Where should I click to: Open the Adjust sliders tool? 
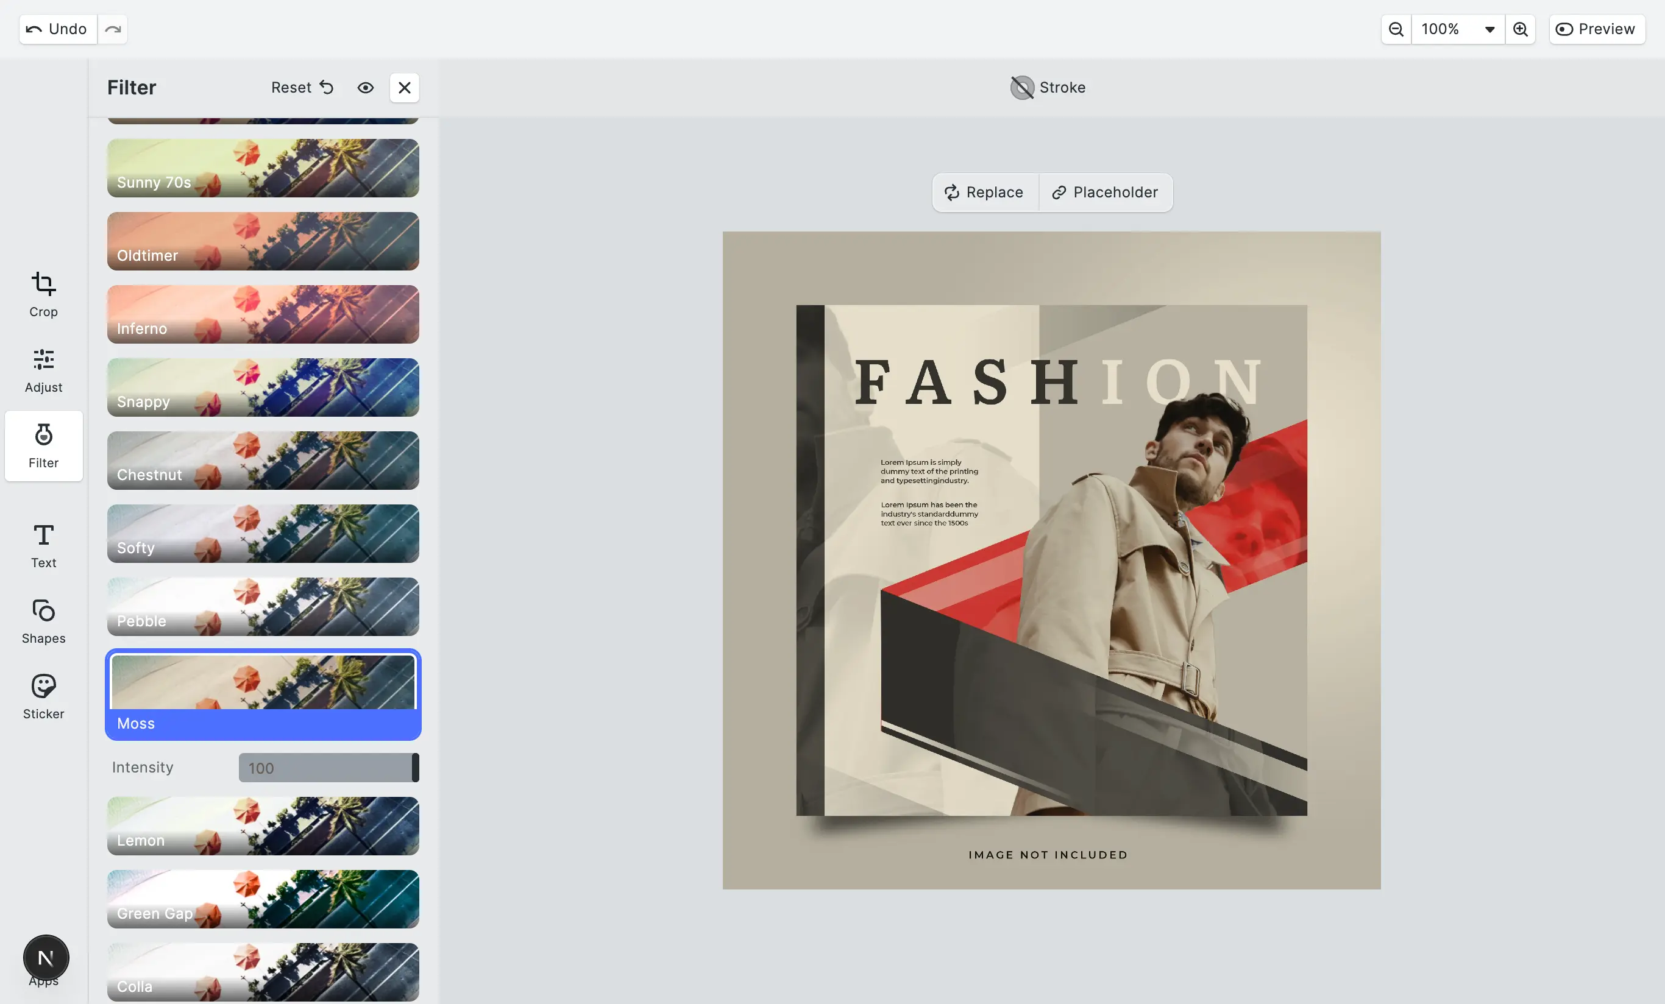tap(43, 370)
